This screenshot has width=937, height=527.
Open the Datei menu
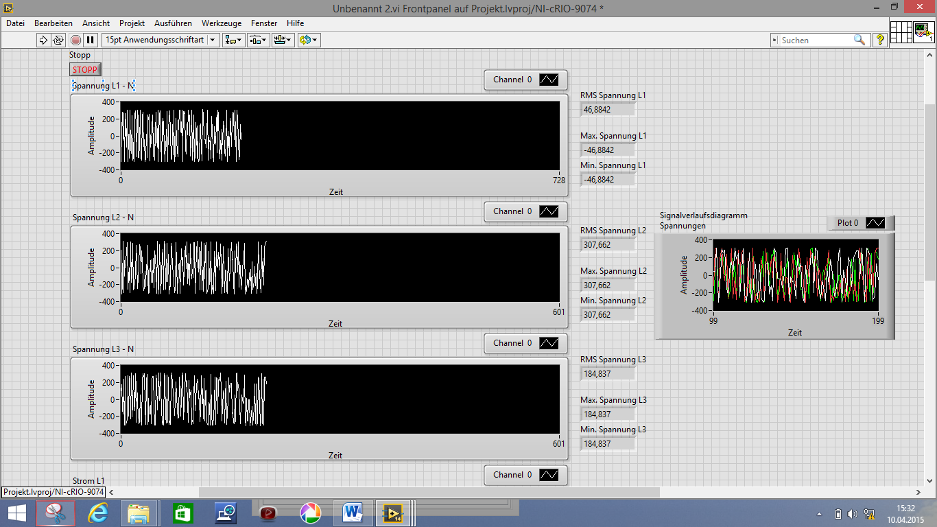(x=15, y=23)
